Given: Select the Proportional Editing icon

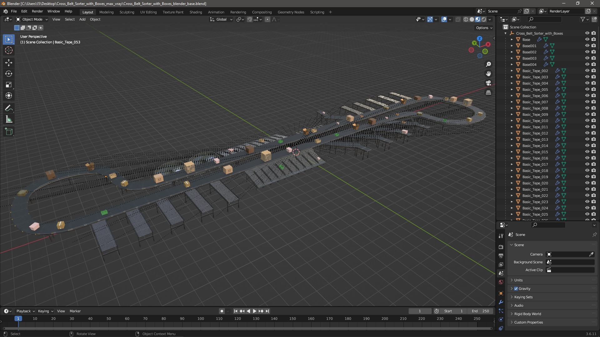Looking at the screenshot, I should tap(267, 19).
